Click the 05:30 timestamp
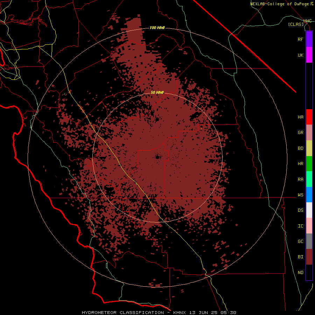The height and width of the screenshot is (315, 315). click(x=229, y=313)
